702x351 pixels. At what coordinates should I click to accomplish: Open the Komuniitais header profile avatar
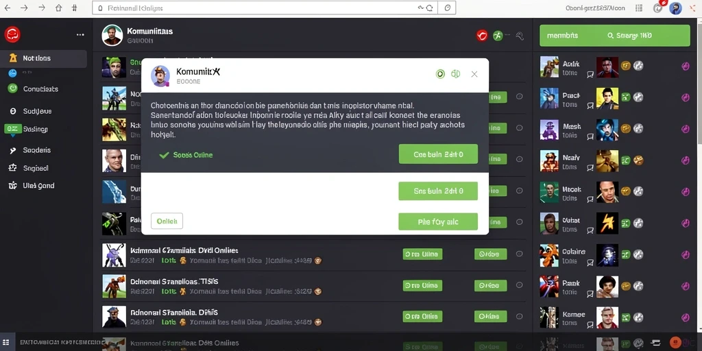click(112, 35)
